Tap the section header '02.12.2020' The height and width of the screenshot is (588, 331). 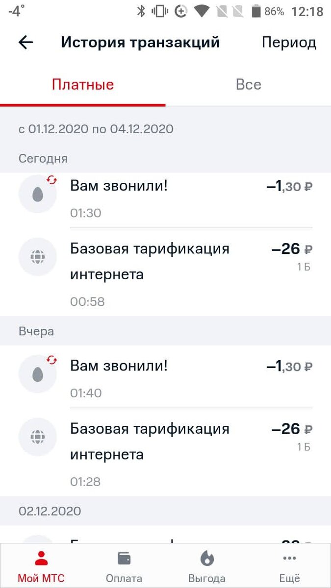coord(49,511)
